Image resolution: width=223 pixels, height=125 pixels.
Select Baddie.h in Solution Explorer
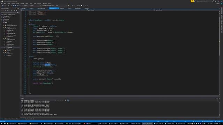tap(10, 41)
